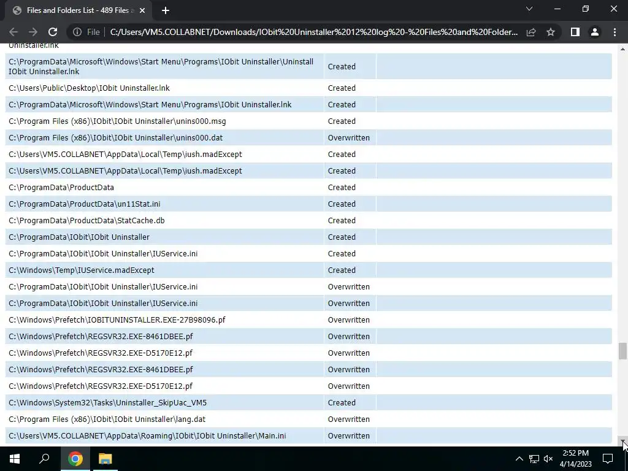
Task: Select the Public Desktop IObit Uninstaller.lnk path
Action: 90,88
